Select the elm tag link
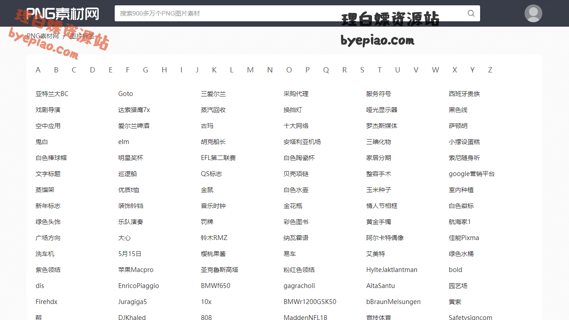Screen dimensions: 569x320 tap(124, 142)
